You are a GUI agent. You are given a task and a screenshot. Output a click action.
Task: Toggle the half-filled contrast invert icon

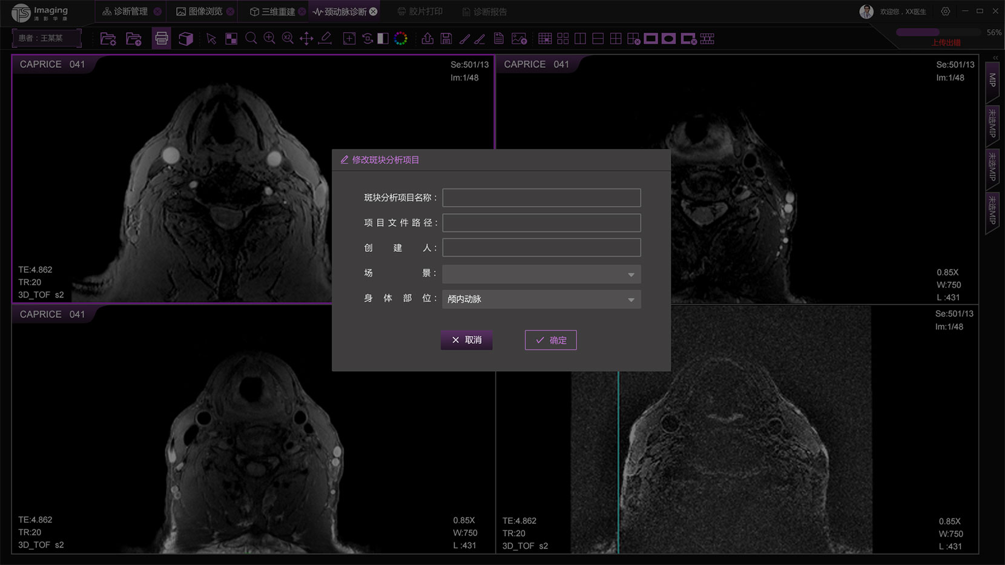tap(383, 39)
